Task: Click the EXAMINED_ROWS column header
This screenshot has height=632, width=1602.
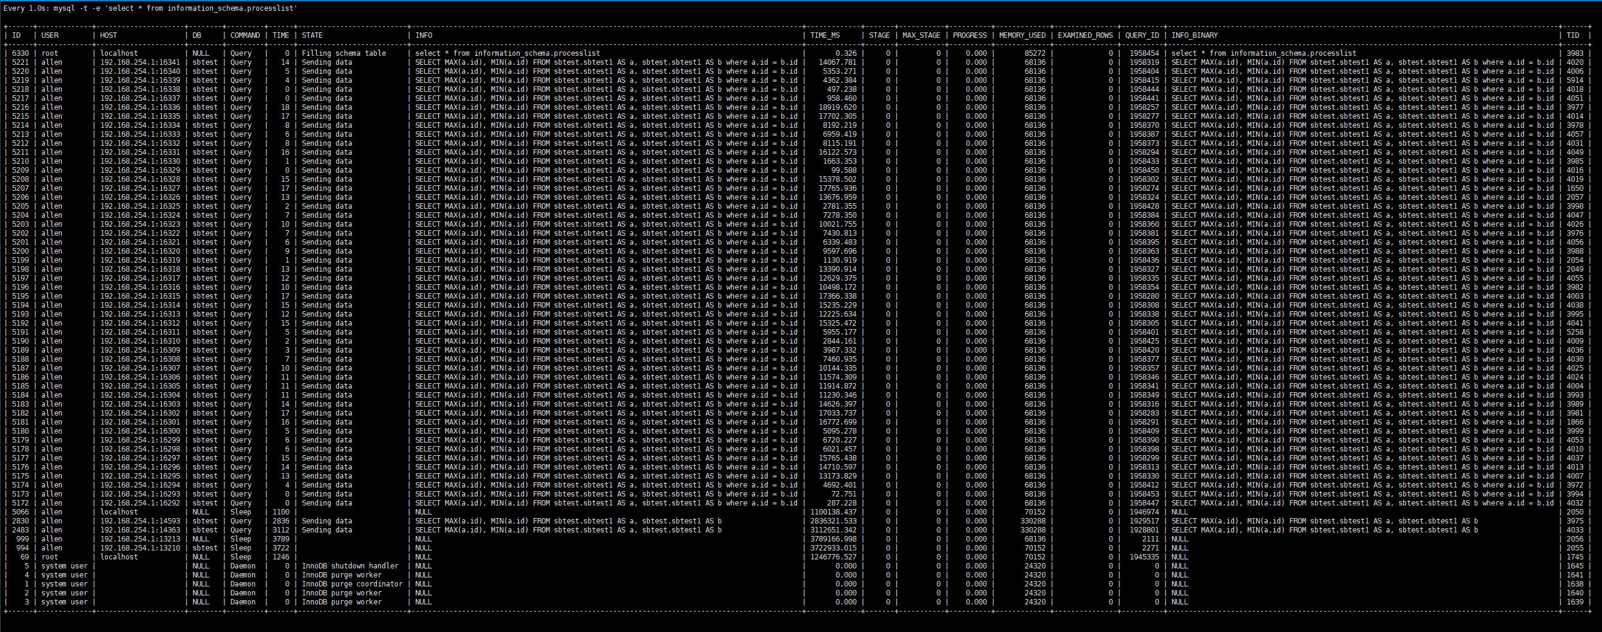Action: pos(1085,35)
